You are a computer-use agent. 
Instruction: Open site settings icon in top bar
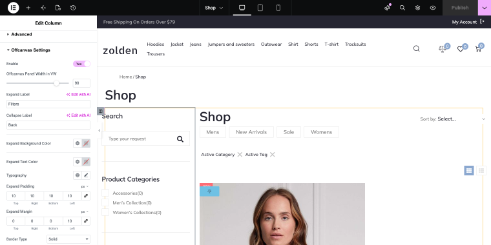point(43,8)
